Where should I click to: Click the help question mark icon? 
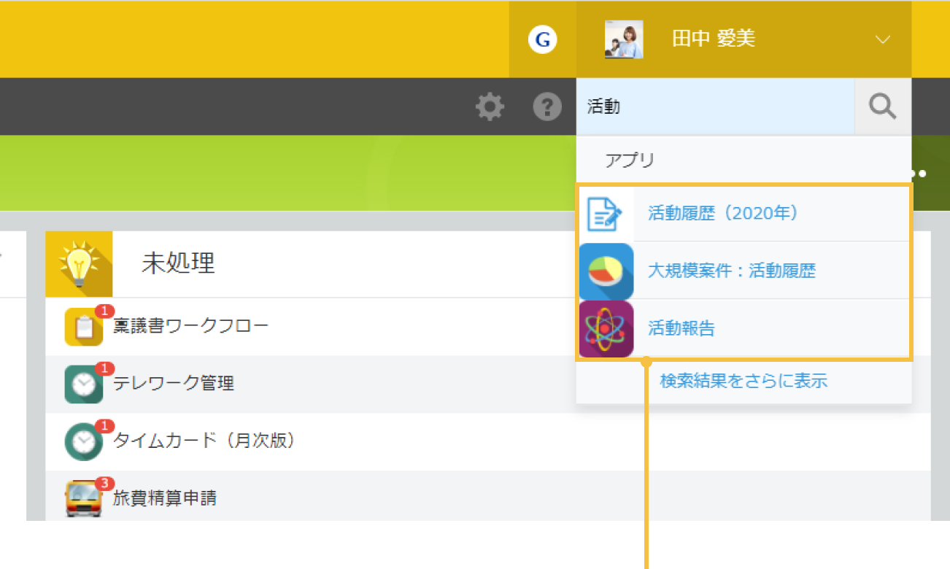[x=547, y=107]
